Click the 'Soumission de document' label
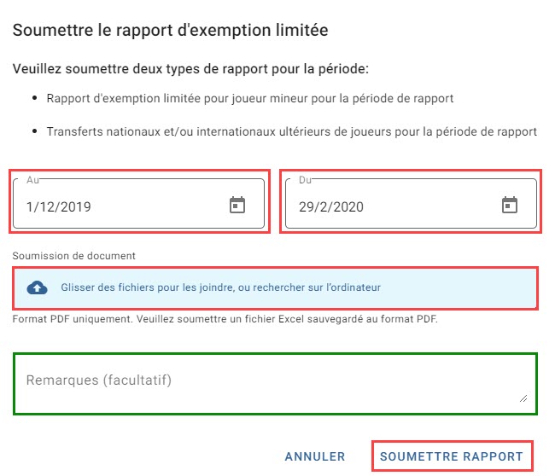 tap(73, 256)
